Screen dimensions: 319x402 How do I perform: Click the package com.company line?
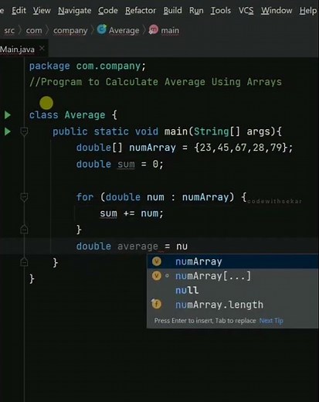point(87,66)
